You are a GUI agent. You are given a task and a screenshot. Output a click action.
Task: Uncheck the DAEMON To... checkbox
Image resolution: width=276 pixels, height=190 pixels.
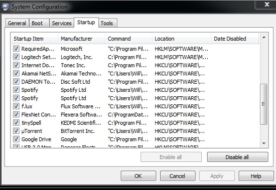(x=16, y=81)
